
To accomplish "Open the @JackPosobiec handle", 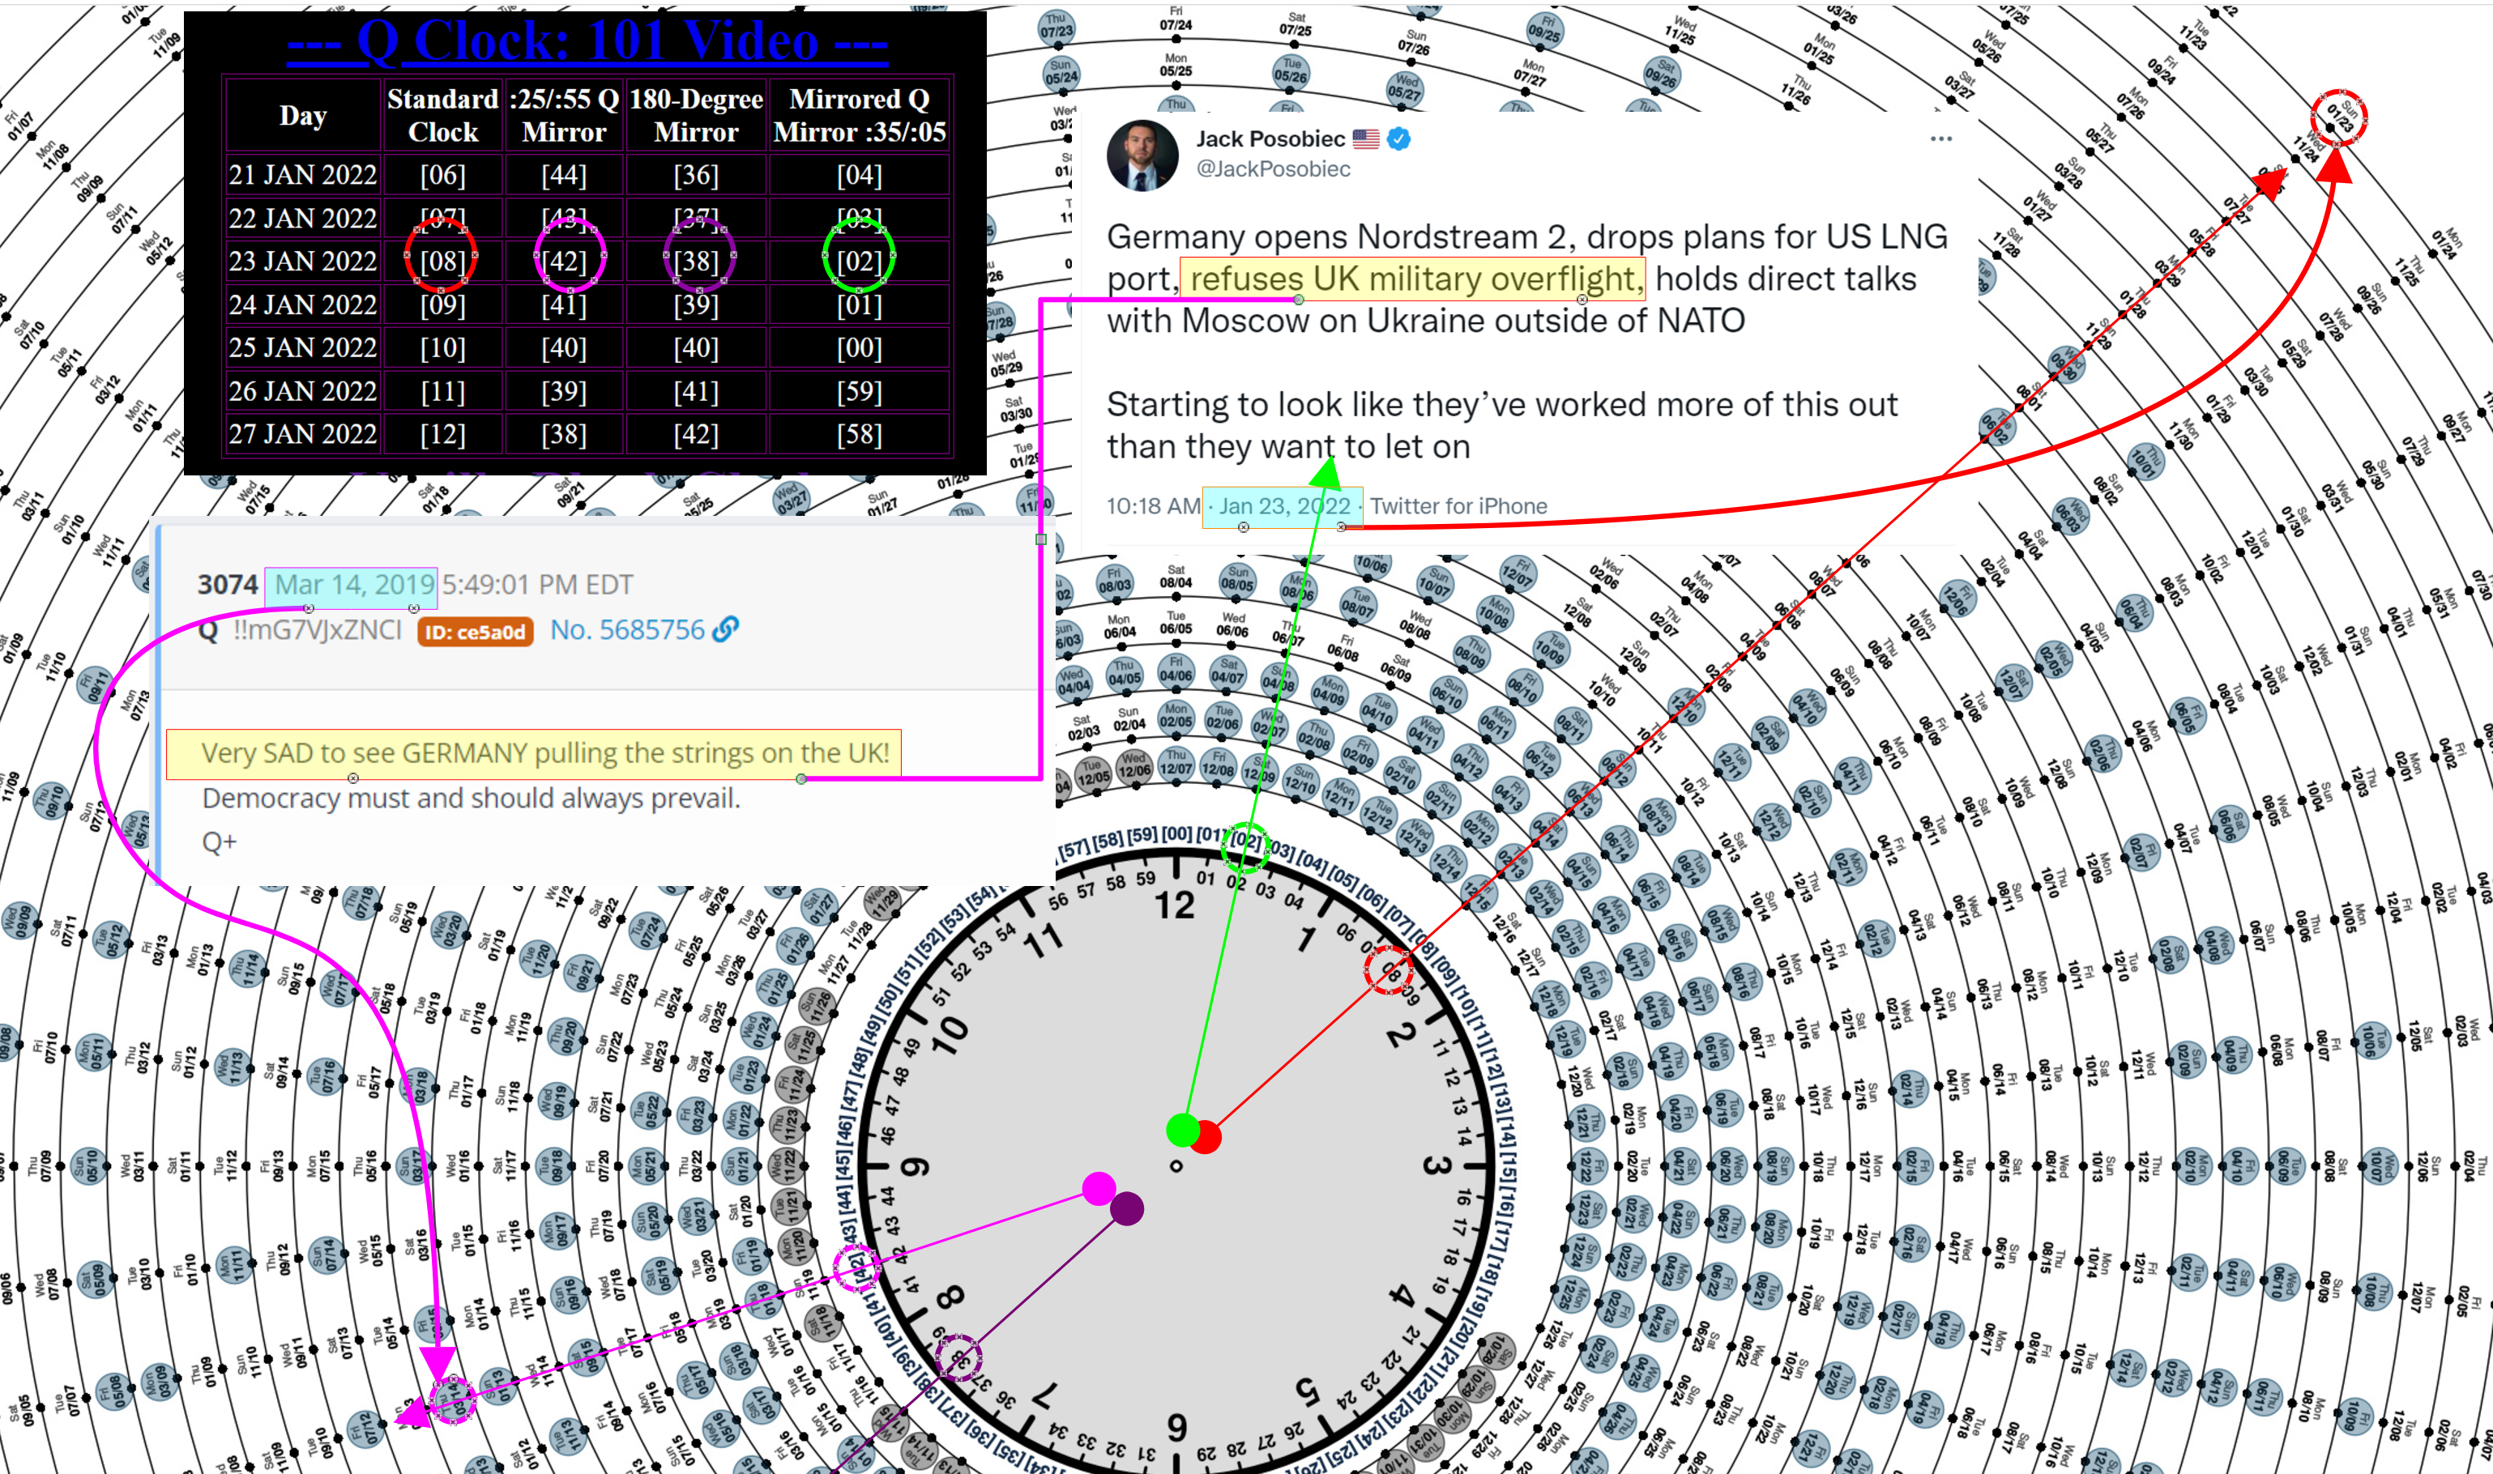I will click(1273, 168).
